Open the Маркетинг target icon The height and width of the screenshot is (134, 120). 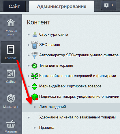(11, 98)
